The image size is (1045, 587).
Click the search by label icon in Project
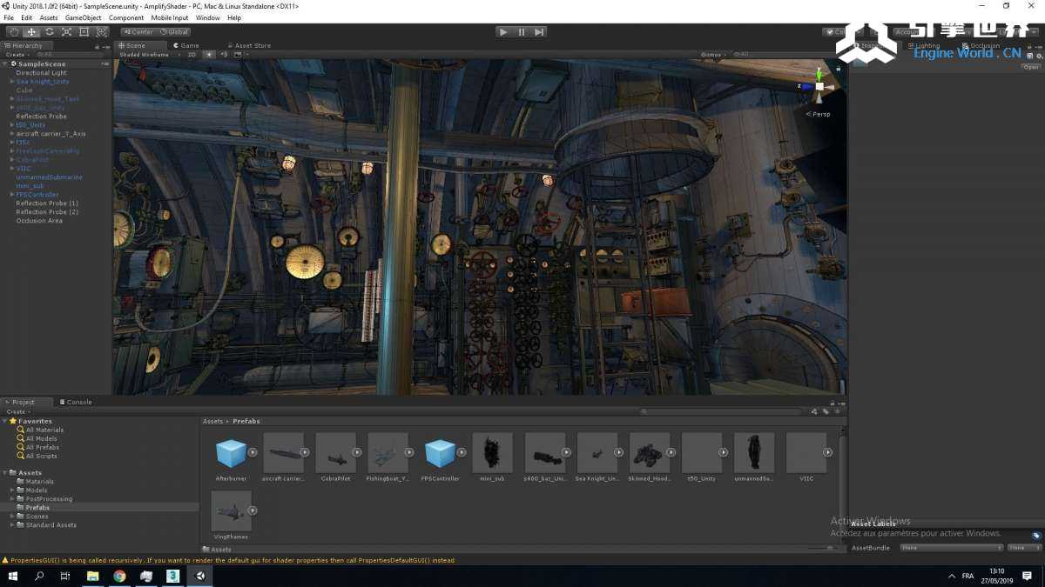[825, 411]
